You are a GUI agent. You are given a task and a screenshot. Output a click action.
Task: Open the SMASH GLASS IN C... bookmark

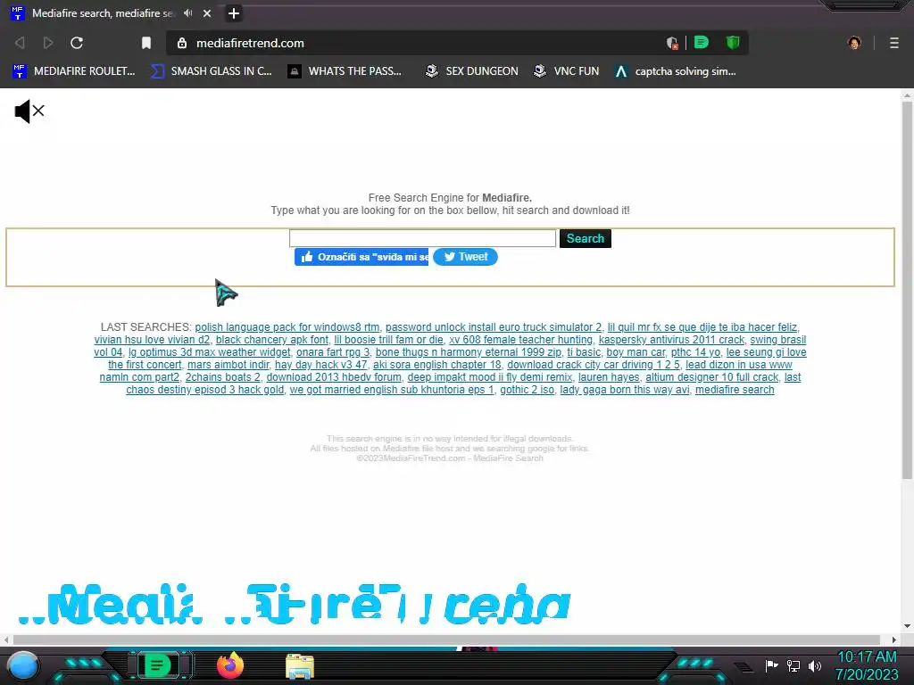(x=212, y=71)
